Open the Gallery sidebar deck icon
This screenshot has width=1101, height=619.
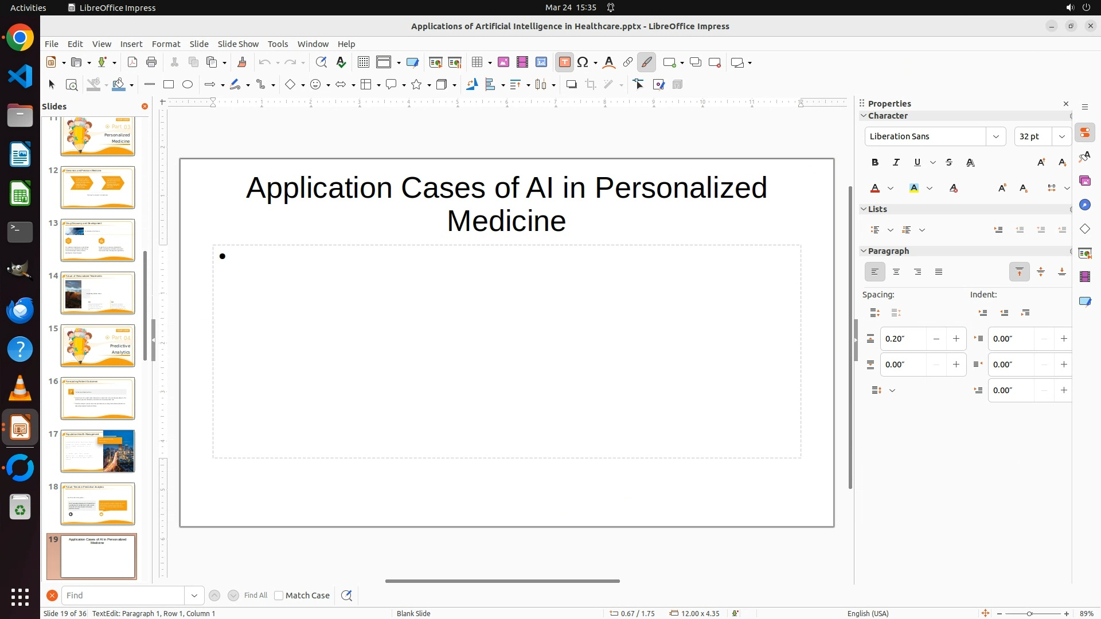1084,181
